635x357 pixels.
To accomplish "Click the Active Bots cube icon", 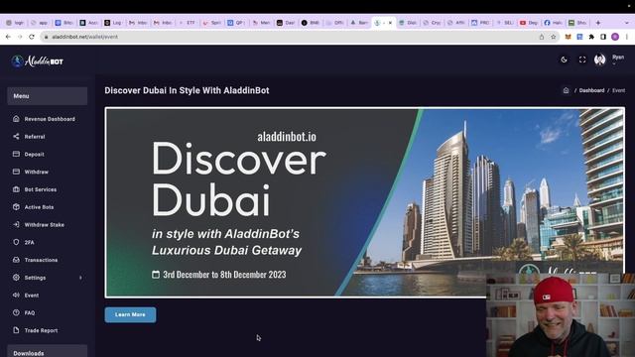I will 16,207.
